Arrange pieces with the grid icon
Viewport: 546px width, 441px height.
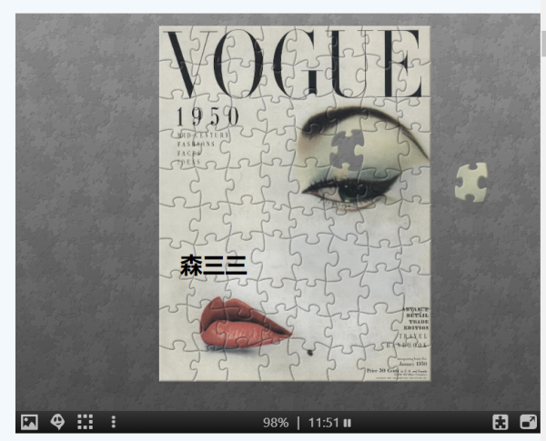pyautogui.click(x=85, y=422)
